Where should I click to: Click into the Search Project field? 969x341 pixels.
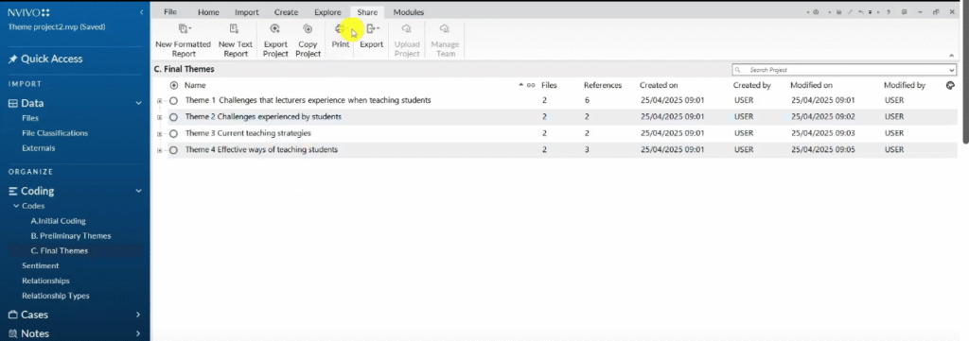843,70
